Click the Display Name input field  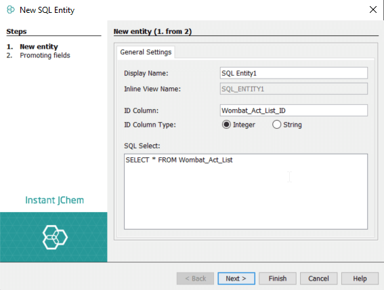click(x=294, y=73)
